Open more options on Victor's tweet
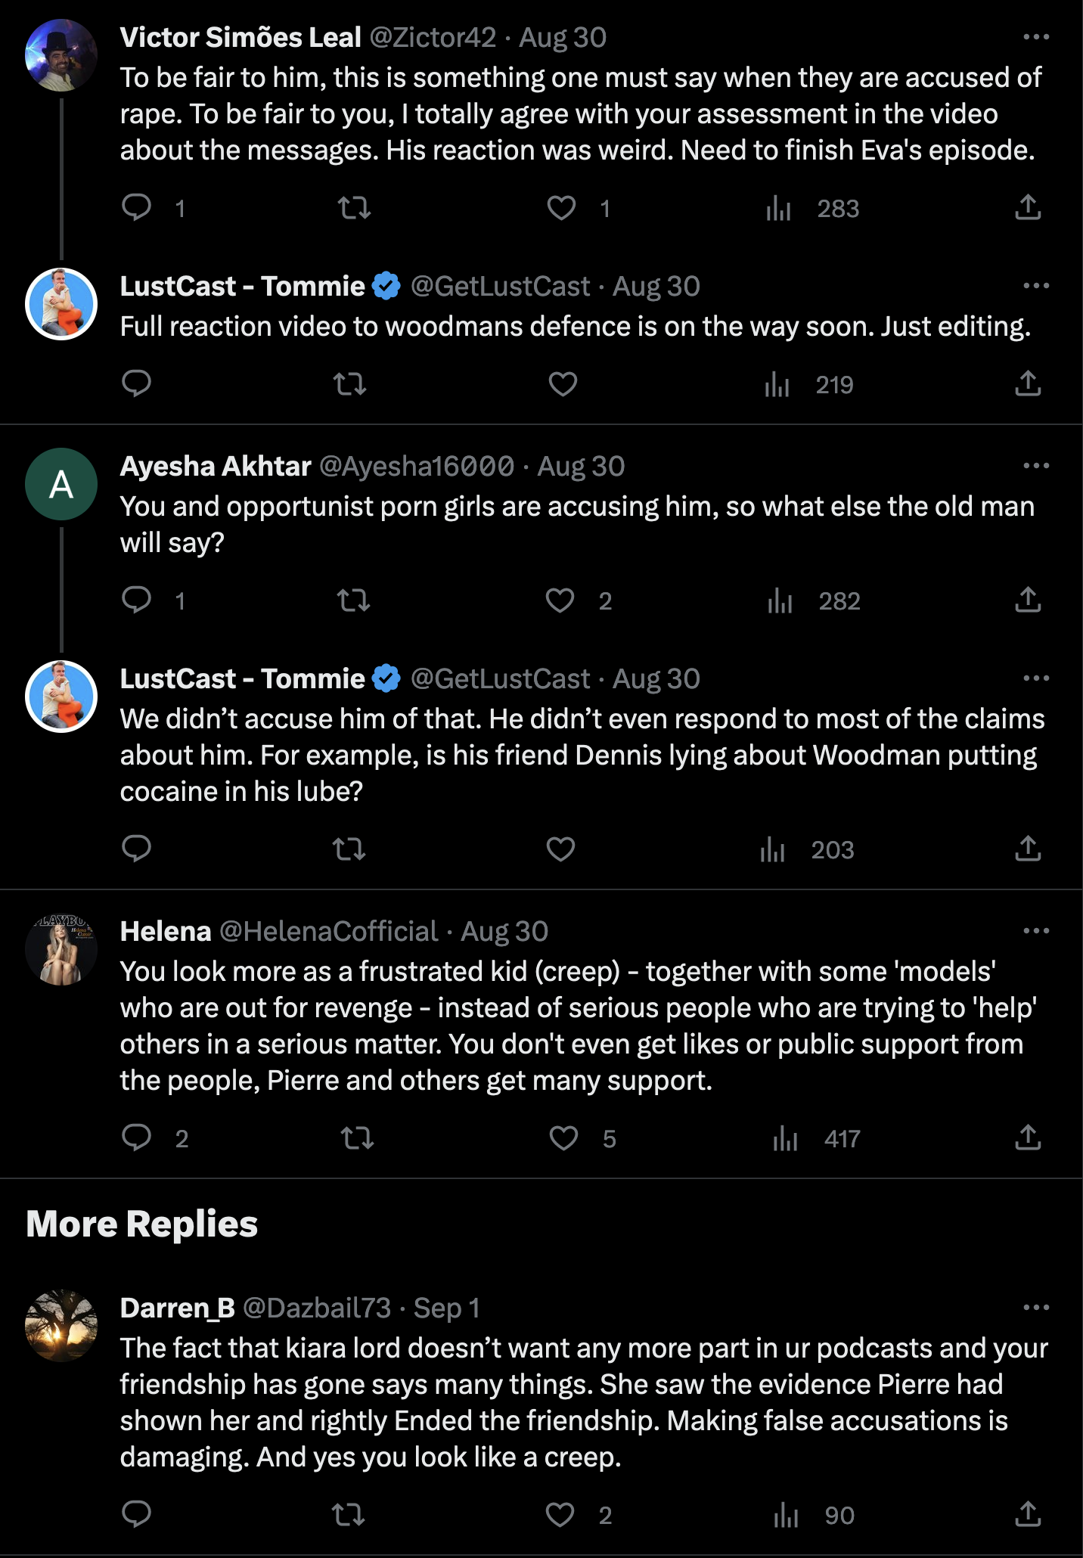Viewport: 1083px width, 1558px height. (x=1035, y=37)
